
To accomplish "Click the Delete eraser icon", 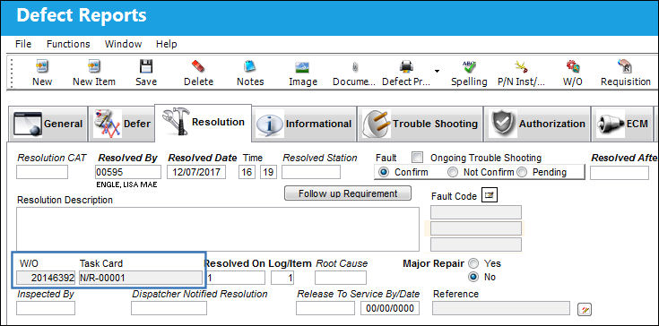I will point(198,66).
